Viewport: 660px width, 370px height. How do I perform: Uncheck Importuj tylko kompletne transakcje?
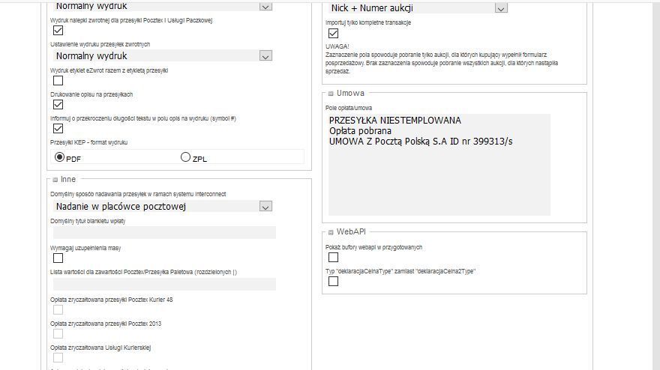333,33
